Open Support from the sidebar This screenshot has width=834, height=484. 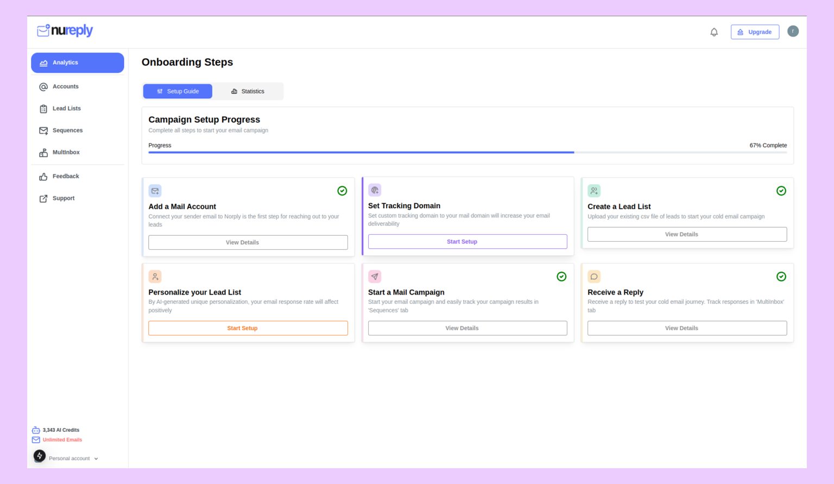pos(43,198)
